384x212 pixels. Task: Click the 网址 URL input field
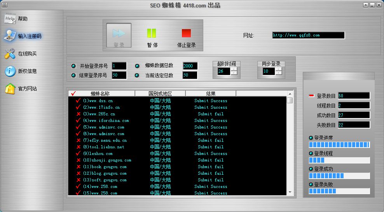pyautogui.click(x=308, y=35)
